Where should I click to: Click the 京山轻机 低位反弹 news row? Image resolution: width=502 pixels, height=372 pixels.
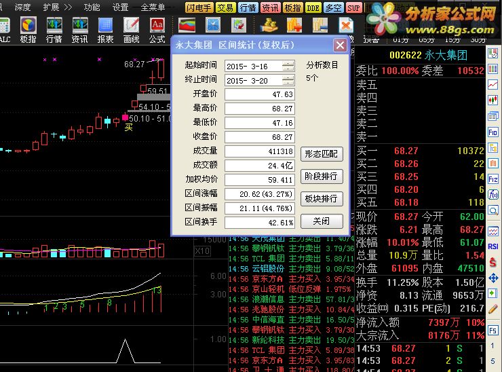click(291, 289)
